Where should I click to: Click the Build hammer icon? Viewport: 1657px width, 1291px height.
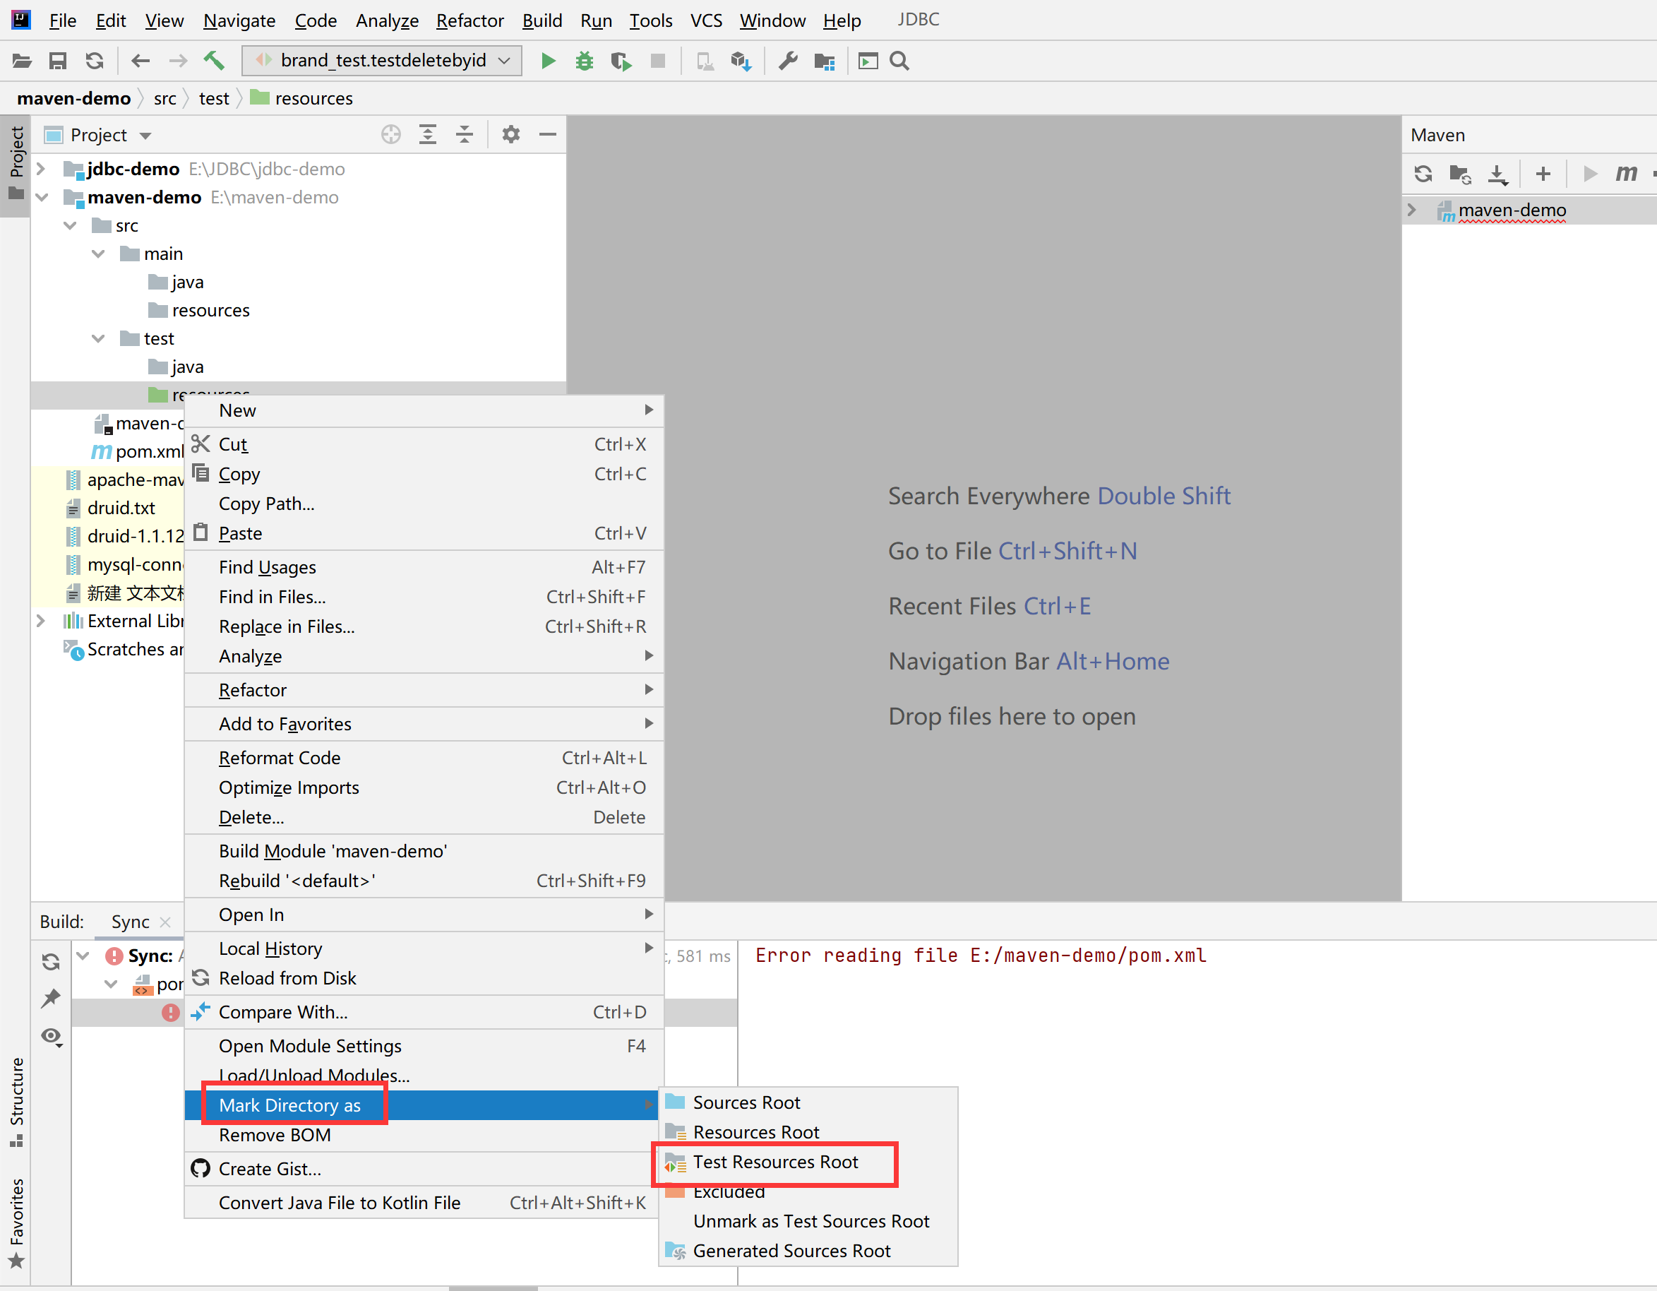click(x=214, y=61)
